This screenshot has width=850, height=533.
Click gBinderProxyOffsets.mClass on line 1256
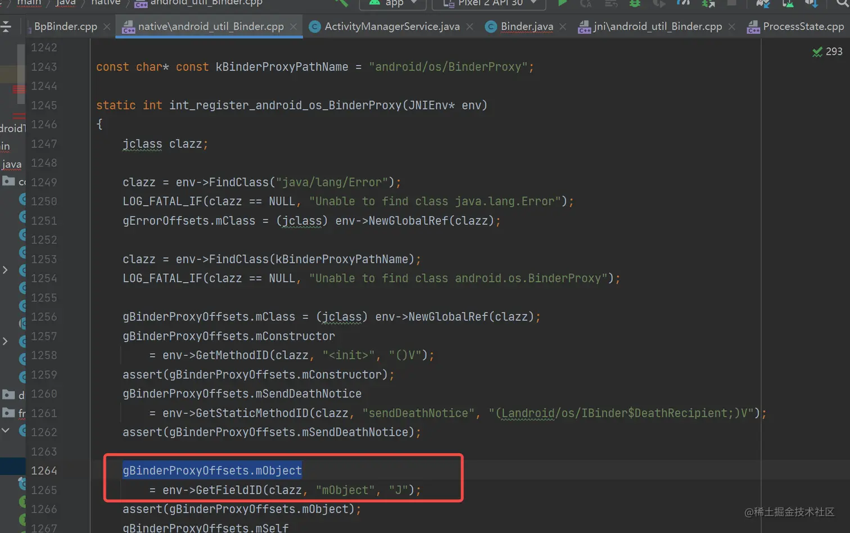209,317
